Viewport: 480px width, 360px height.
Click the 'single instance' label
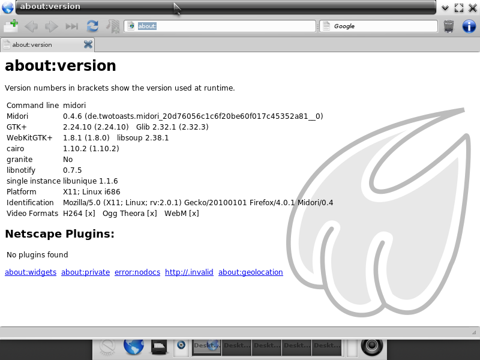pyautogui.click(x=34, y=181)
